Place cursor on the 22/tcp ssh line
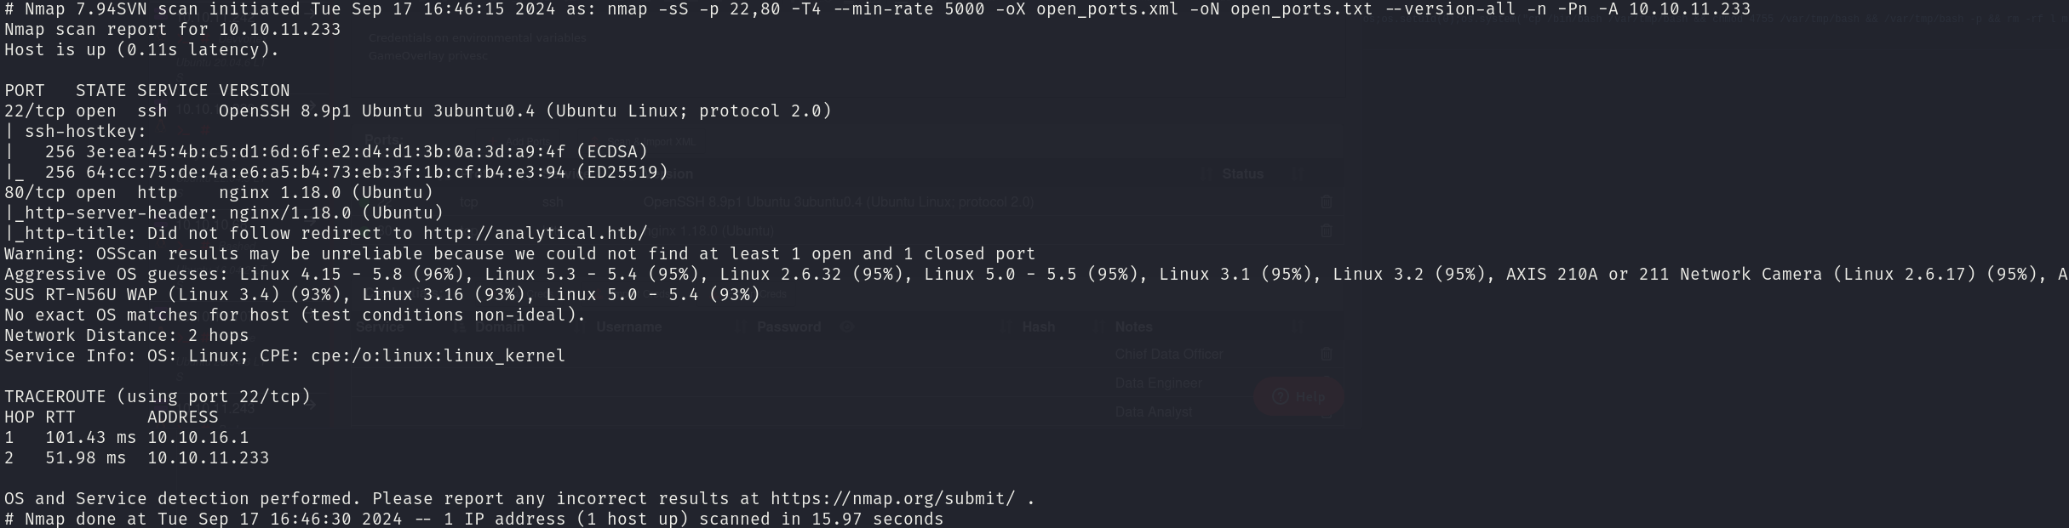This screenshot has height=528, width=2069. click(418, 111)
